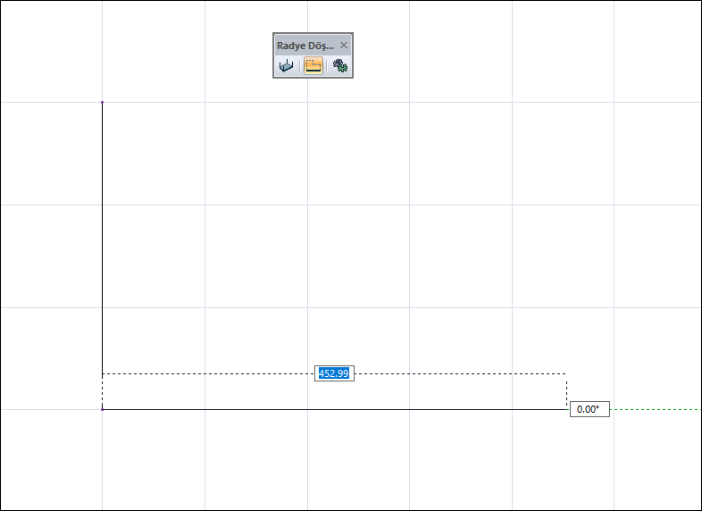702x511 pixels.
Task: Click the Radye Döş toolbar title bar
Action: (305, 46)
